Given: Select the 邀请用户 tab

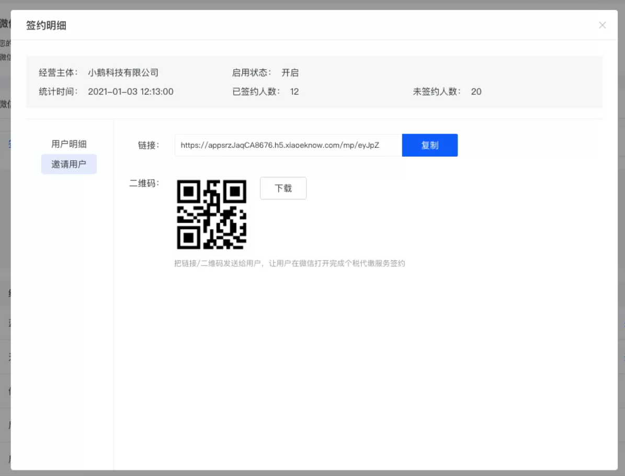Looking at the screenshot, I should pyautogui.click(x=69, y=164).
